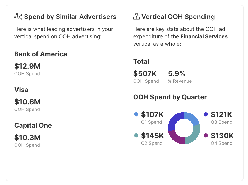Image resolution: width=248 pixels, height=185 pixels.
Task: Open the Visa advertiser entry
Action: click(x=21, y=90)
